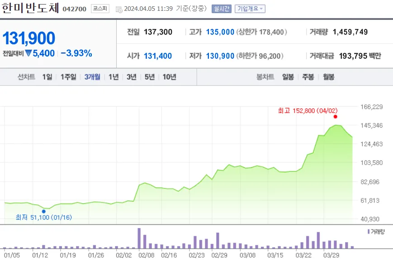
Task: Click the 한미반도체 stock name heading
Action: (30, 8)
